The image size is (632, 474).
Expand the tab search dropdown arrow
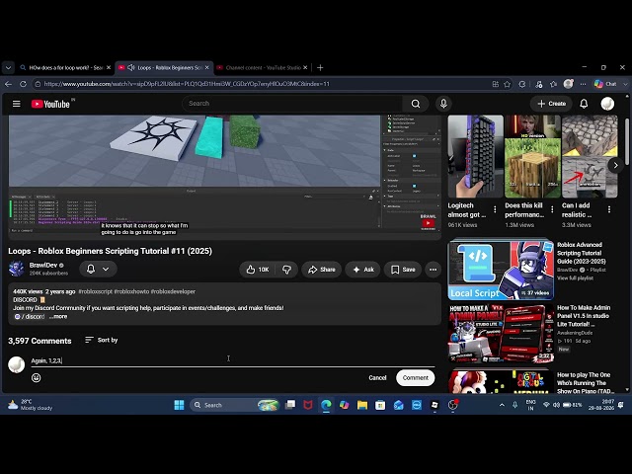[8, 68]
